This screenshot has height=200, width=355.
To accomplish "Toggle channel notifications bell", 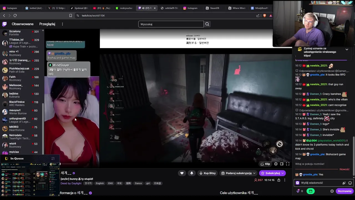I will point(192,173).
